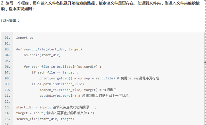Click "os.chdir(start_dir)" on line 04
This screenshot has height=125, width=206.
point(42,55)
